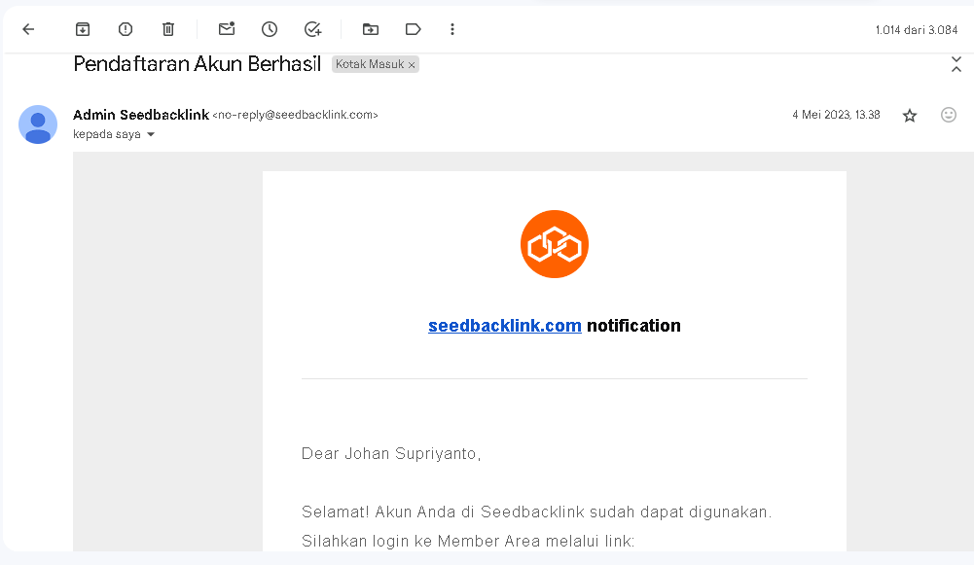This screenshot has height=565, width=974.
Task: Click the greeting Dear Johan Supriyanto
Action: (x=391, y=454)
